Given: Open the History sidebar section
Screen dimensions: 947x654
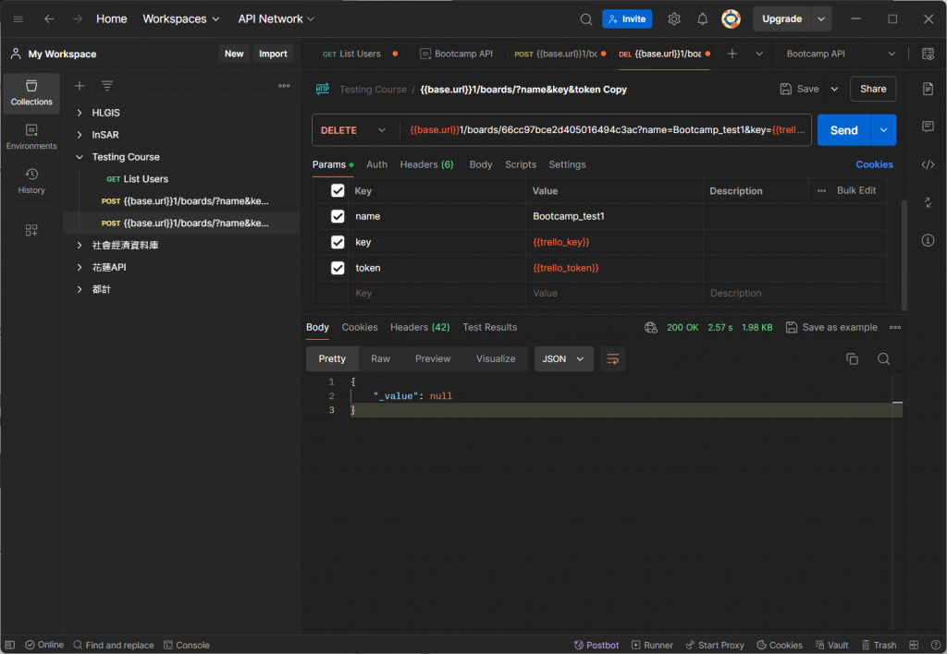Looking at the screenshot, I should (x=31, y=181).
